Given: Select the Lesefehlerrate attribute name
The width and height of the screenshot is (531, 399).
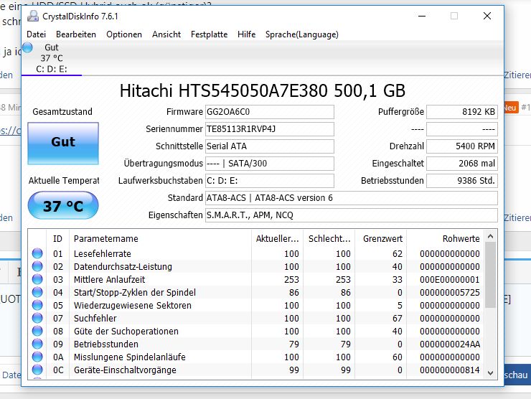Looking at the screenshot, I should click(103, 254).
